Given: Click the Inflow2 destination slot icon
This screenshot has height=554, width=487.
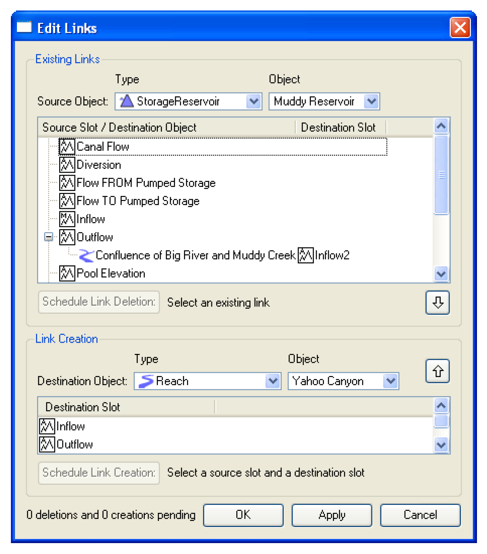Looking at the screenshot, I should tap(305, 255).
